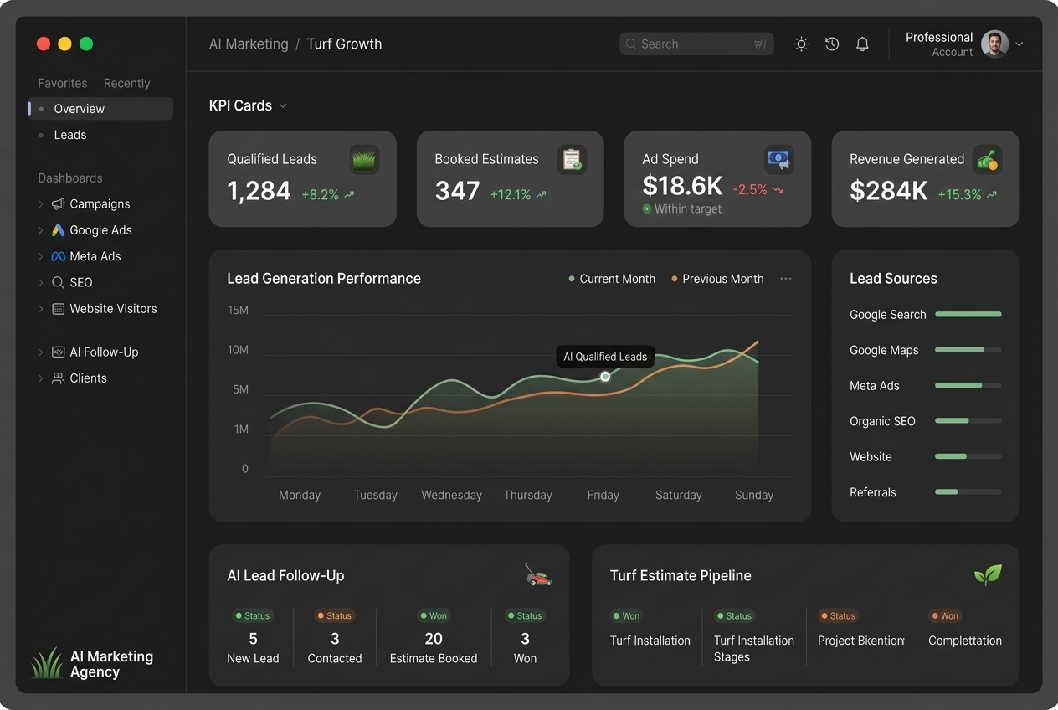Click the leaf icon in Turf Estimate Pipeline
Screen dimensions: 1058x710
pos(988,574)
